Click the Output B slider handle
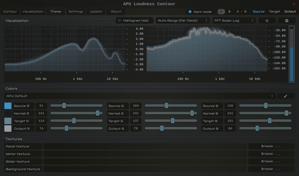Image resolution: width=299 pixels, height=176 pixels. point(257,128)
